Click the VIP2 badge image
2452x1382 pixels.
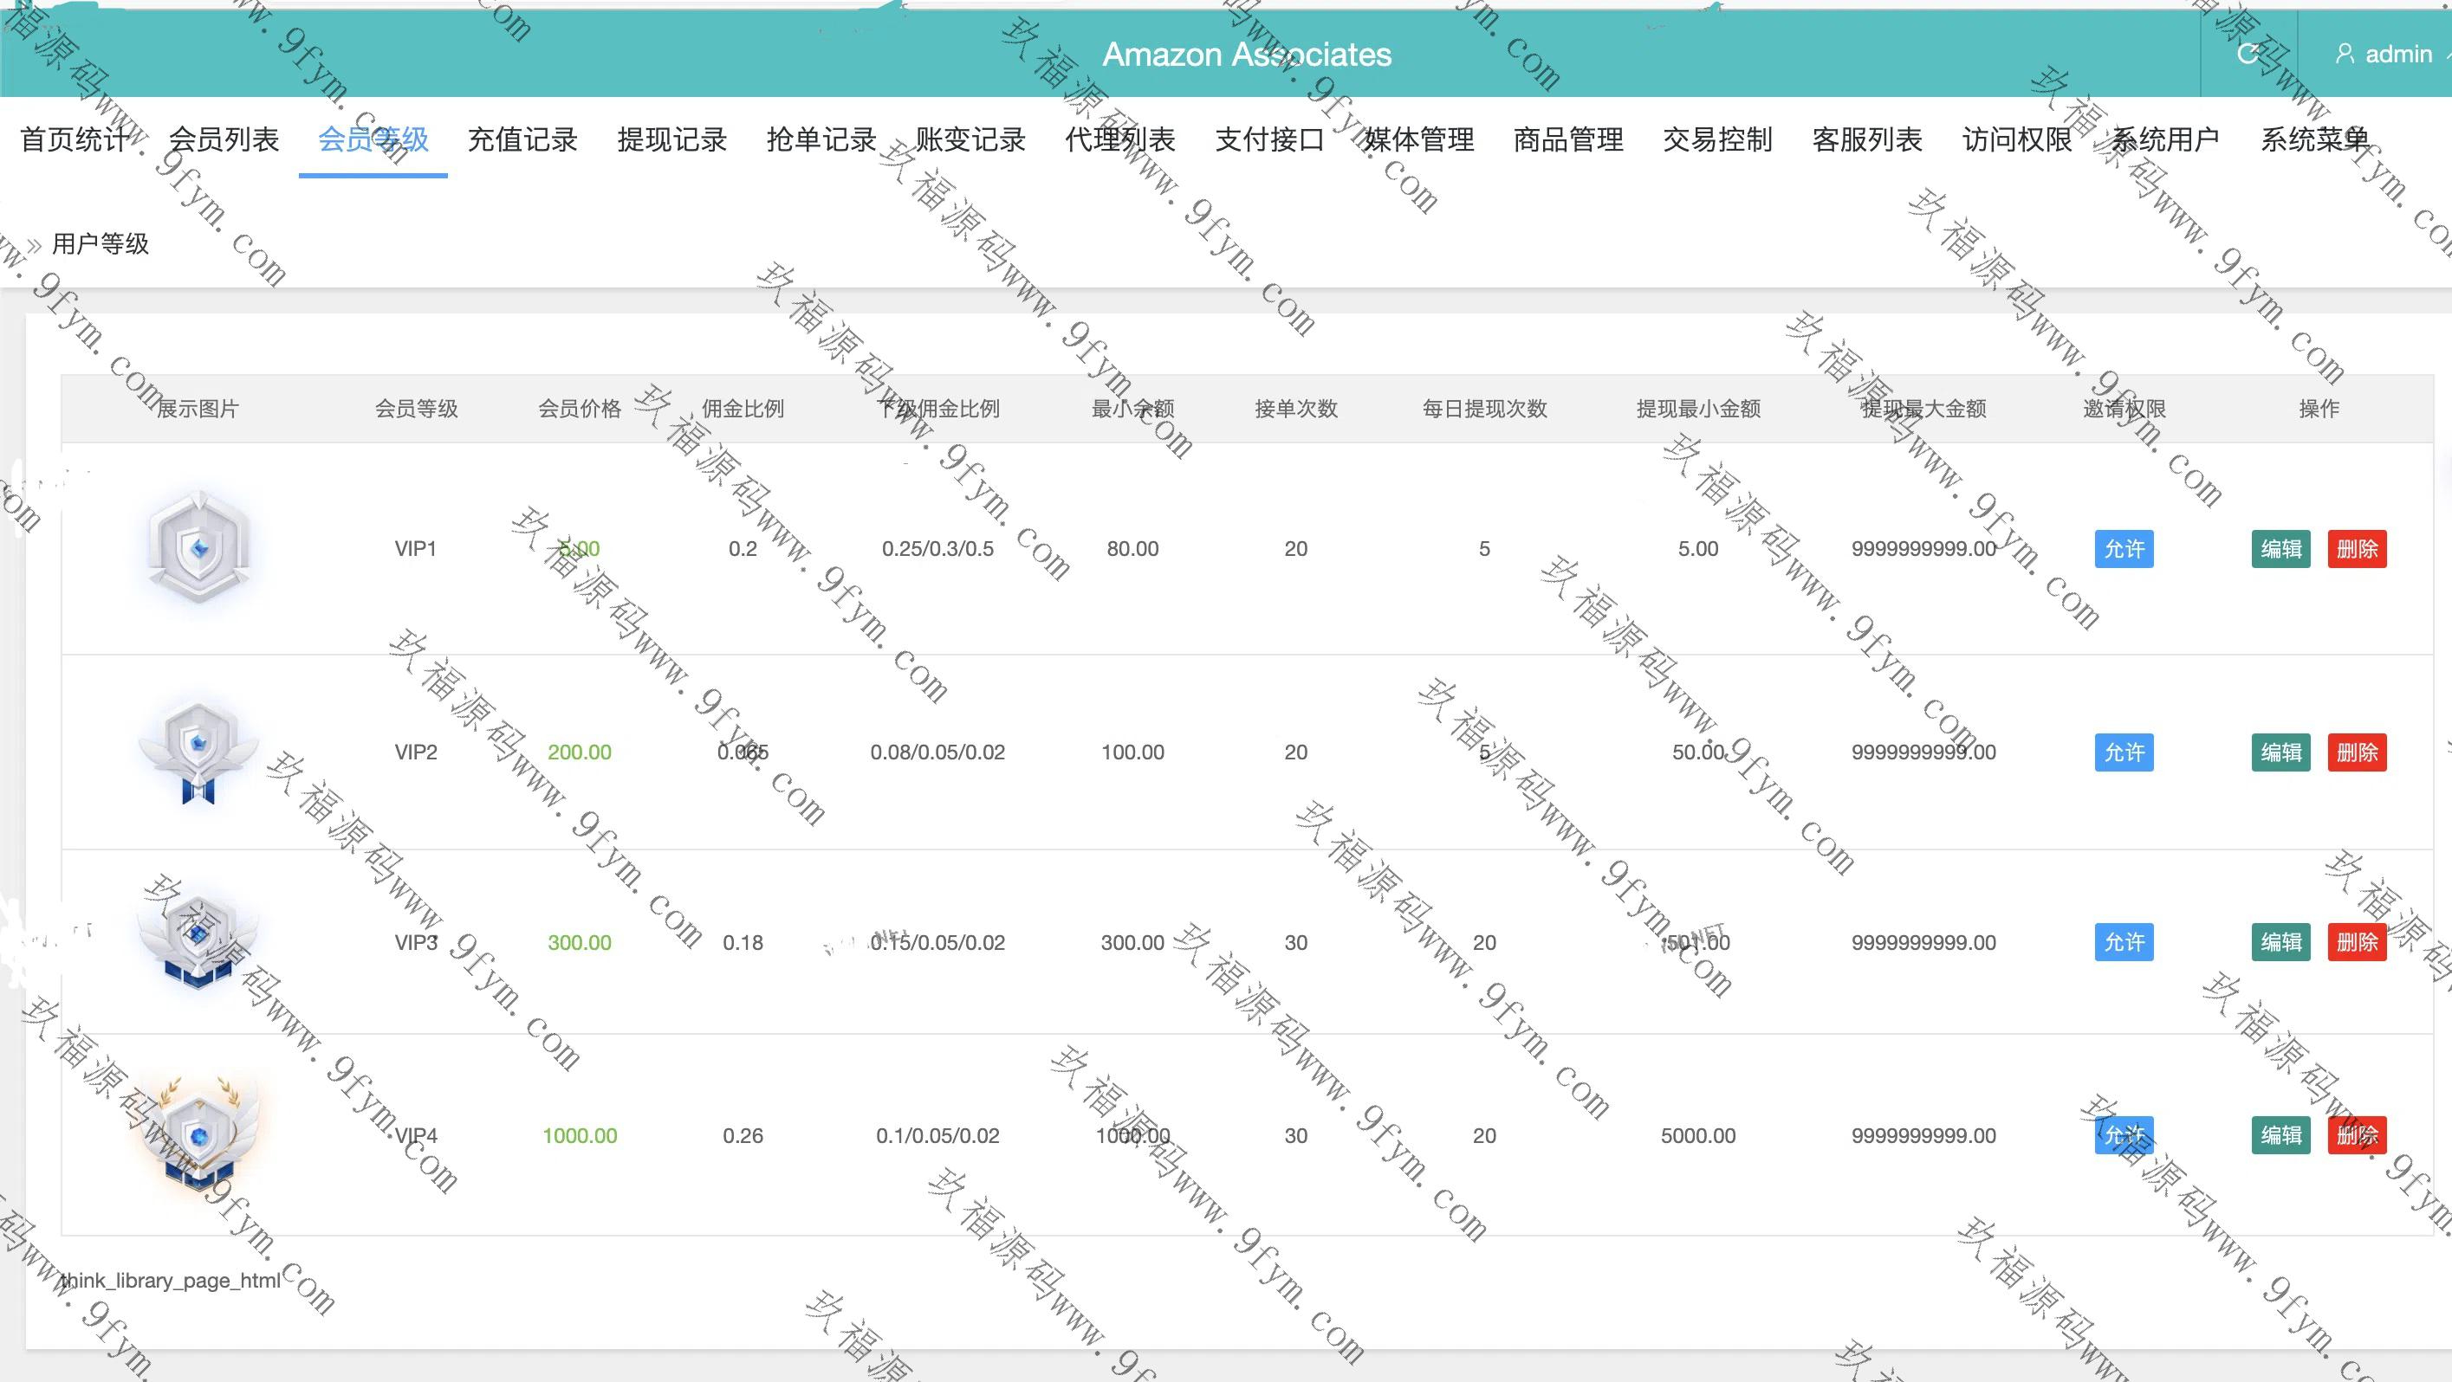click(198, 752)
